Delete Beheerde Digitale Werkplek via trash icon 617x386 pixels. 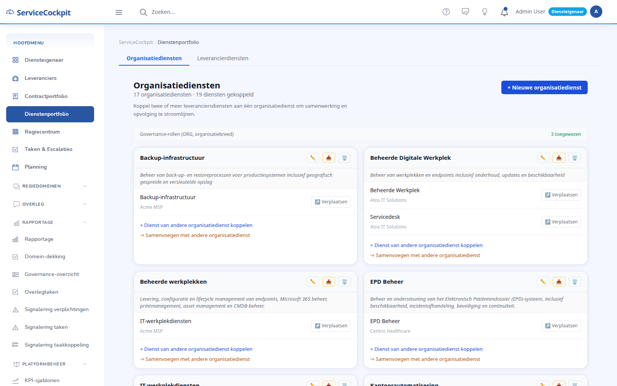575,158
